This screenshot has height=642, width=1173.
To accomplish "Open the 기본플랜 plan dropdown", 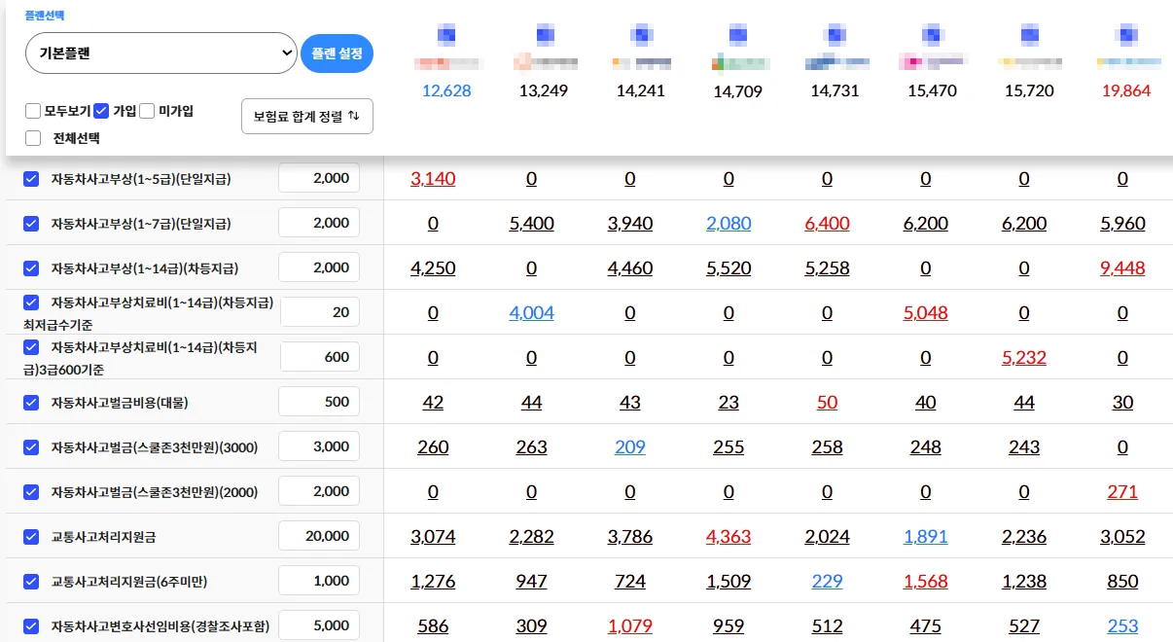I will (160, 53).
